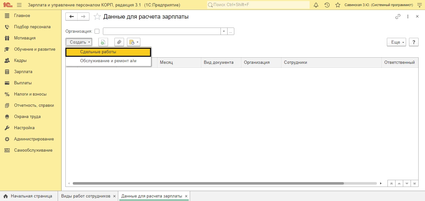Click the home icon of Начальная страница
The height and width of the screenshot is (201, 425).
5,196
